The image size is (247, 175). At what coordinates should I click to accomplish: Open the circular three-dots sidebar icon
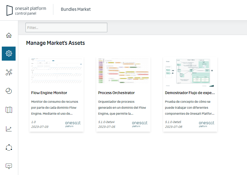(x=9, y=148)
